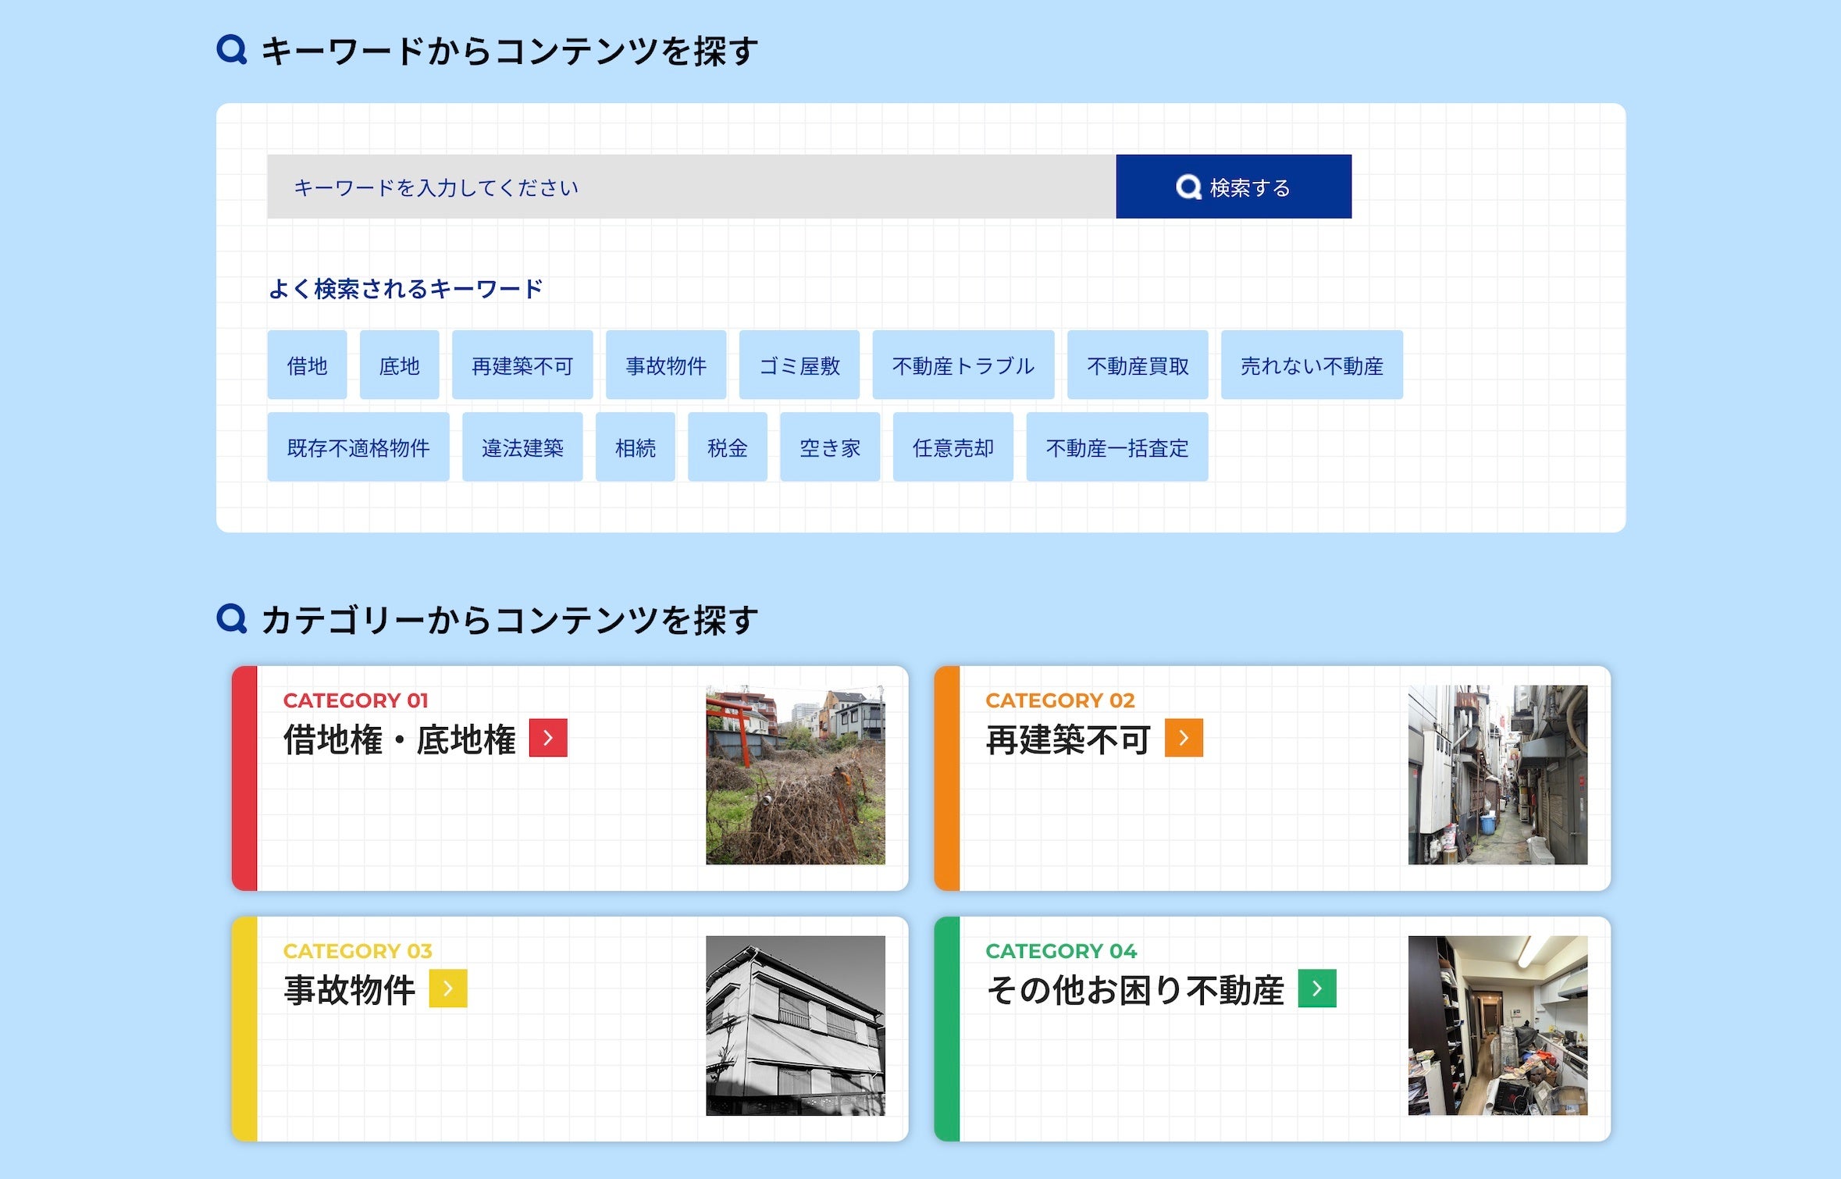Choose the 空き家 keyword tag
Image resolution: width=1841 pixels, height=1179 pixels.
pyautogui.click(x=829, y=447)
